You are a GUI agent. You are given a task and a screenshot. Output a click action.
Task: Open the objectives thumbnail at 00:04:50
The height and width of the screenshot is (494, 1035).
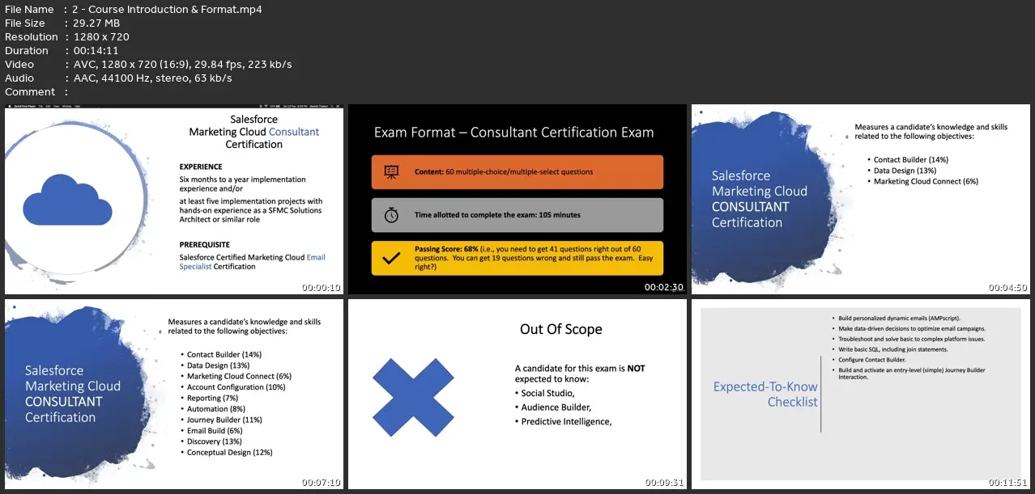point(861,199)
